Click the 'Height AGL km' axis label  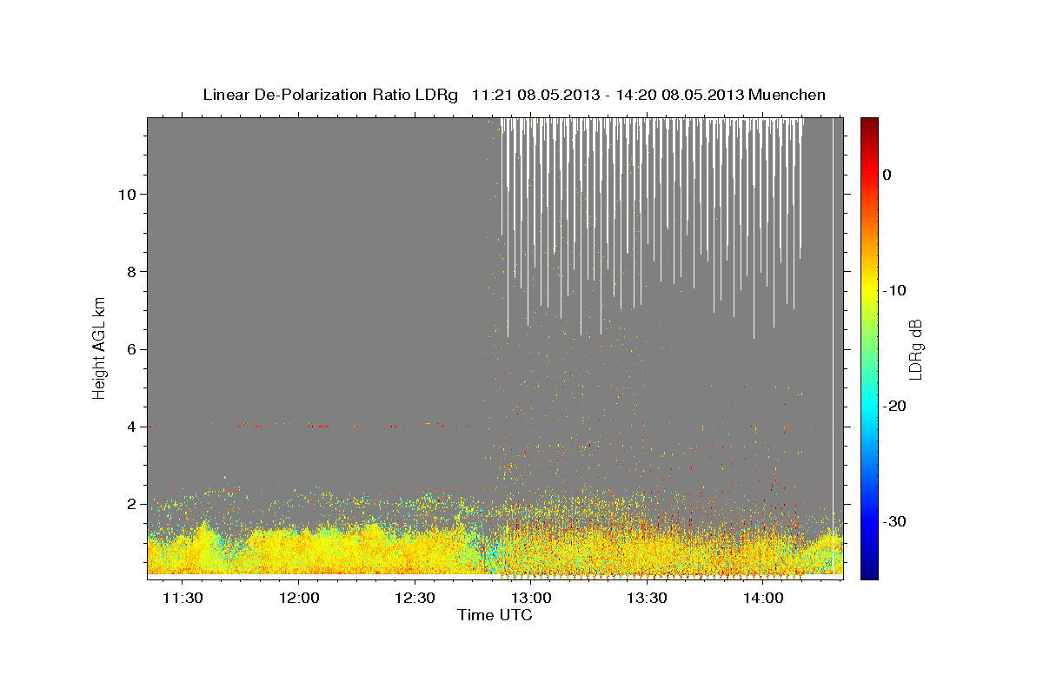coord(100,347)
